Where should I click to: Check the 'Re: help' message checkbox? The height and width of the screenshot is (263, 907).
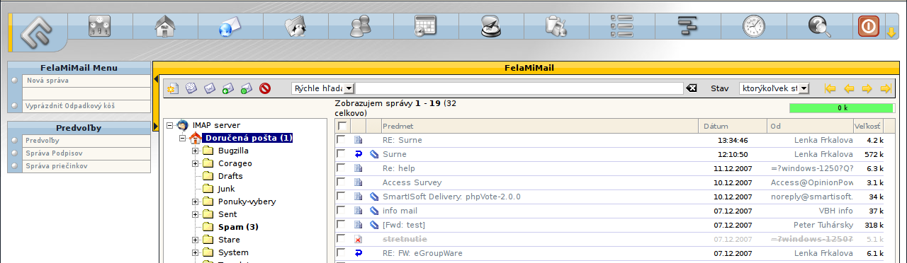coord(342,168)
